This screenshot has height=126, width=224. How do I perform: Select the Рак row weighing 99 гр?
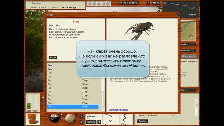click(73, 103)
